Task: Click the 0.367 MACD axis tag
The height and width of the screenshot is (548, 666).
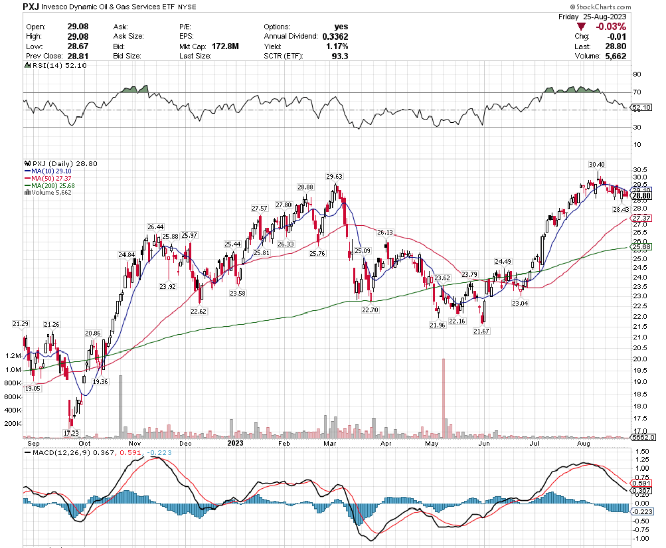Action: click(x=641, y=490)
